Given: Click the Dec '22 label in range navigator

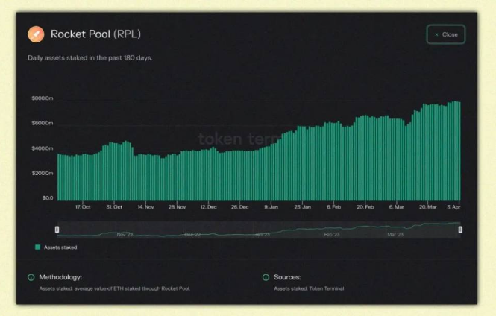Looking at the screenshot, I should click(192, 235).
